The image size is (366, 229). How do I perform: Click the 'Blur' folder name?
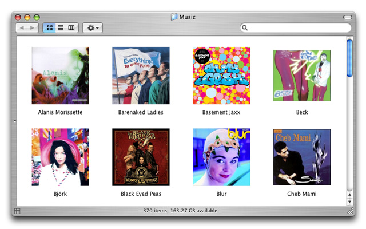click(x=221, y=194)
